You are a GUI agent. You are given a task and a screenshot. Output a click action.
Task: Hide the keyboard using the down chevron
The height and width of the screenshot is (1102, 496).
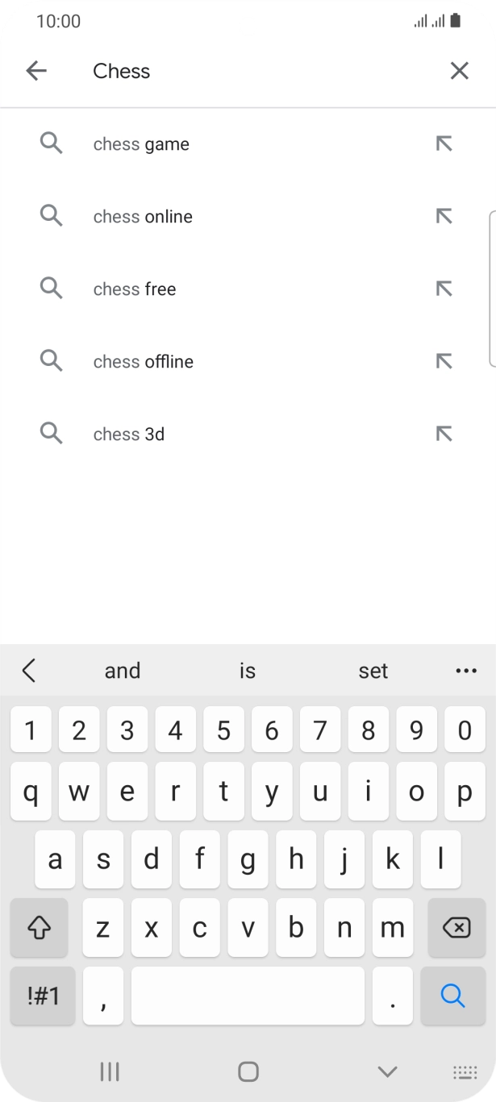pos(385,1072)
